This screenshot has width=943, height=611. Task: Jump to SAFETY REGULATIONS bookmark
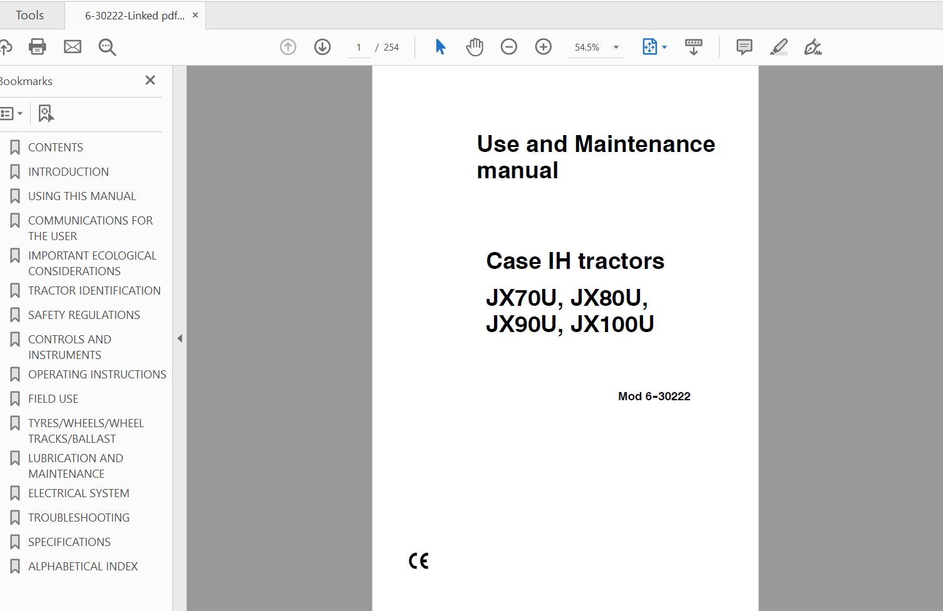point(84,315)
